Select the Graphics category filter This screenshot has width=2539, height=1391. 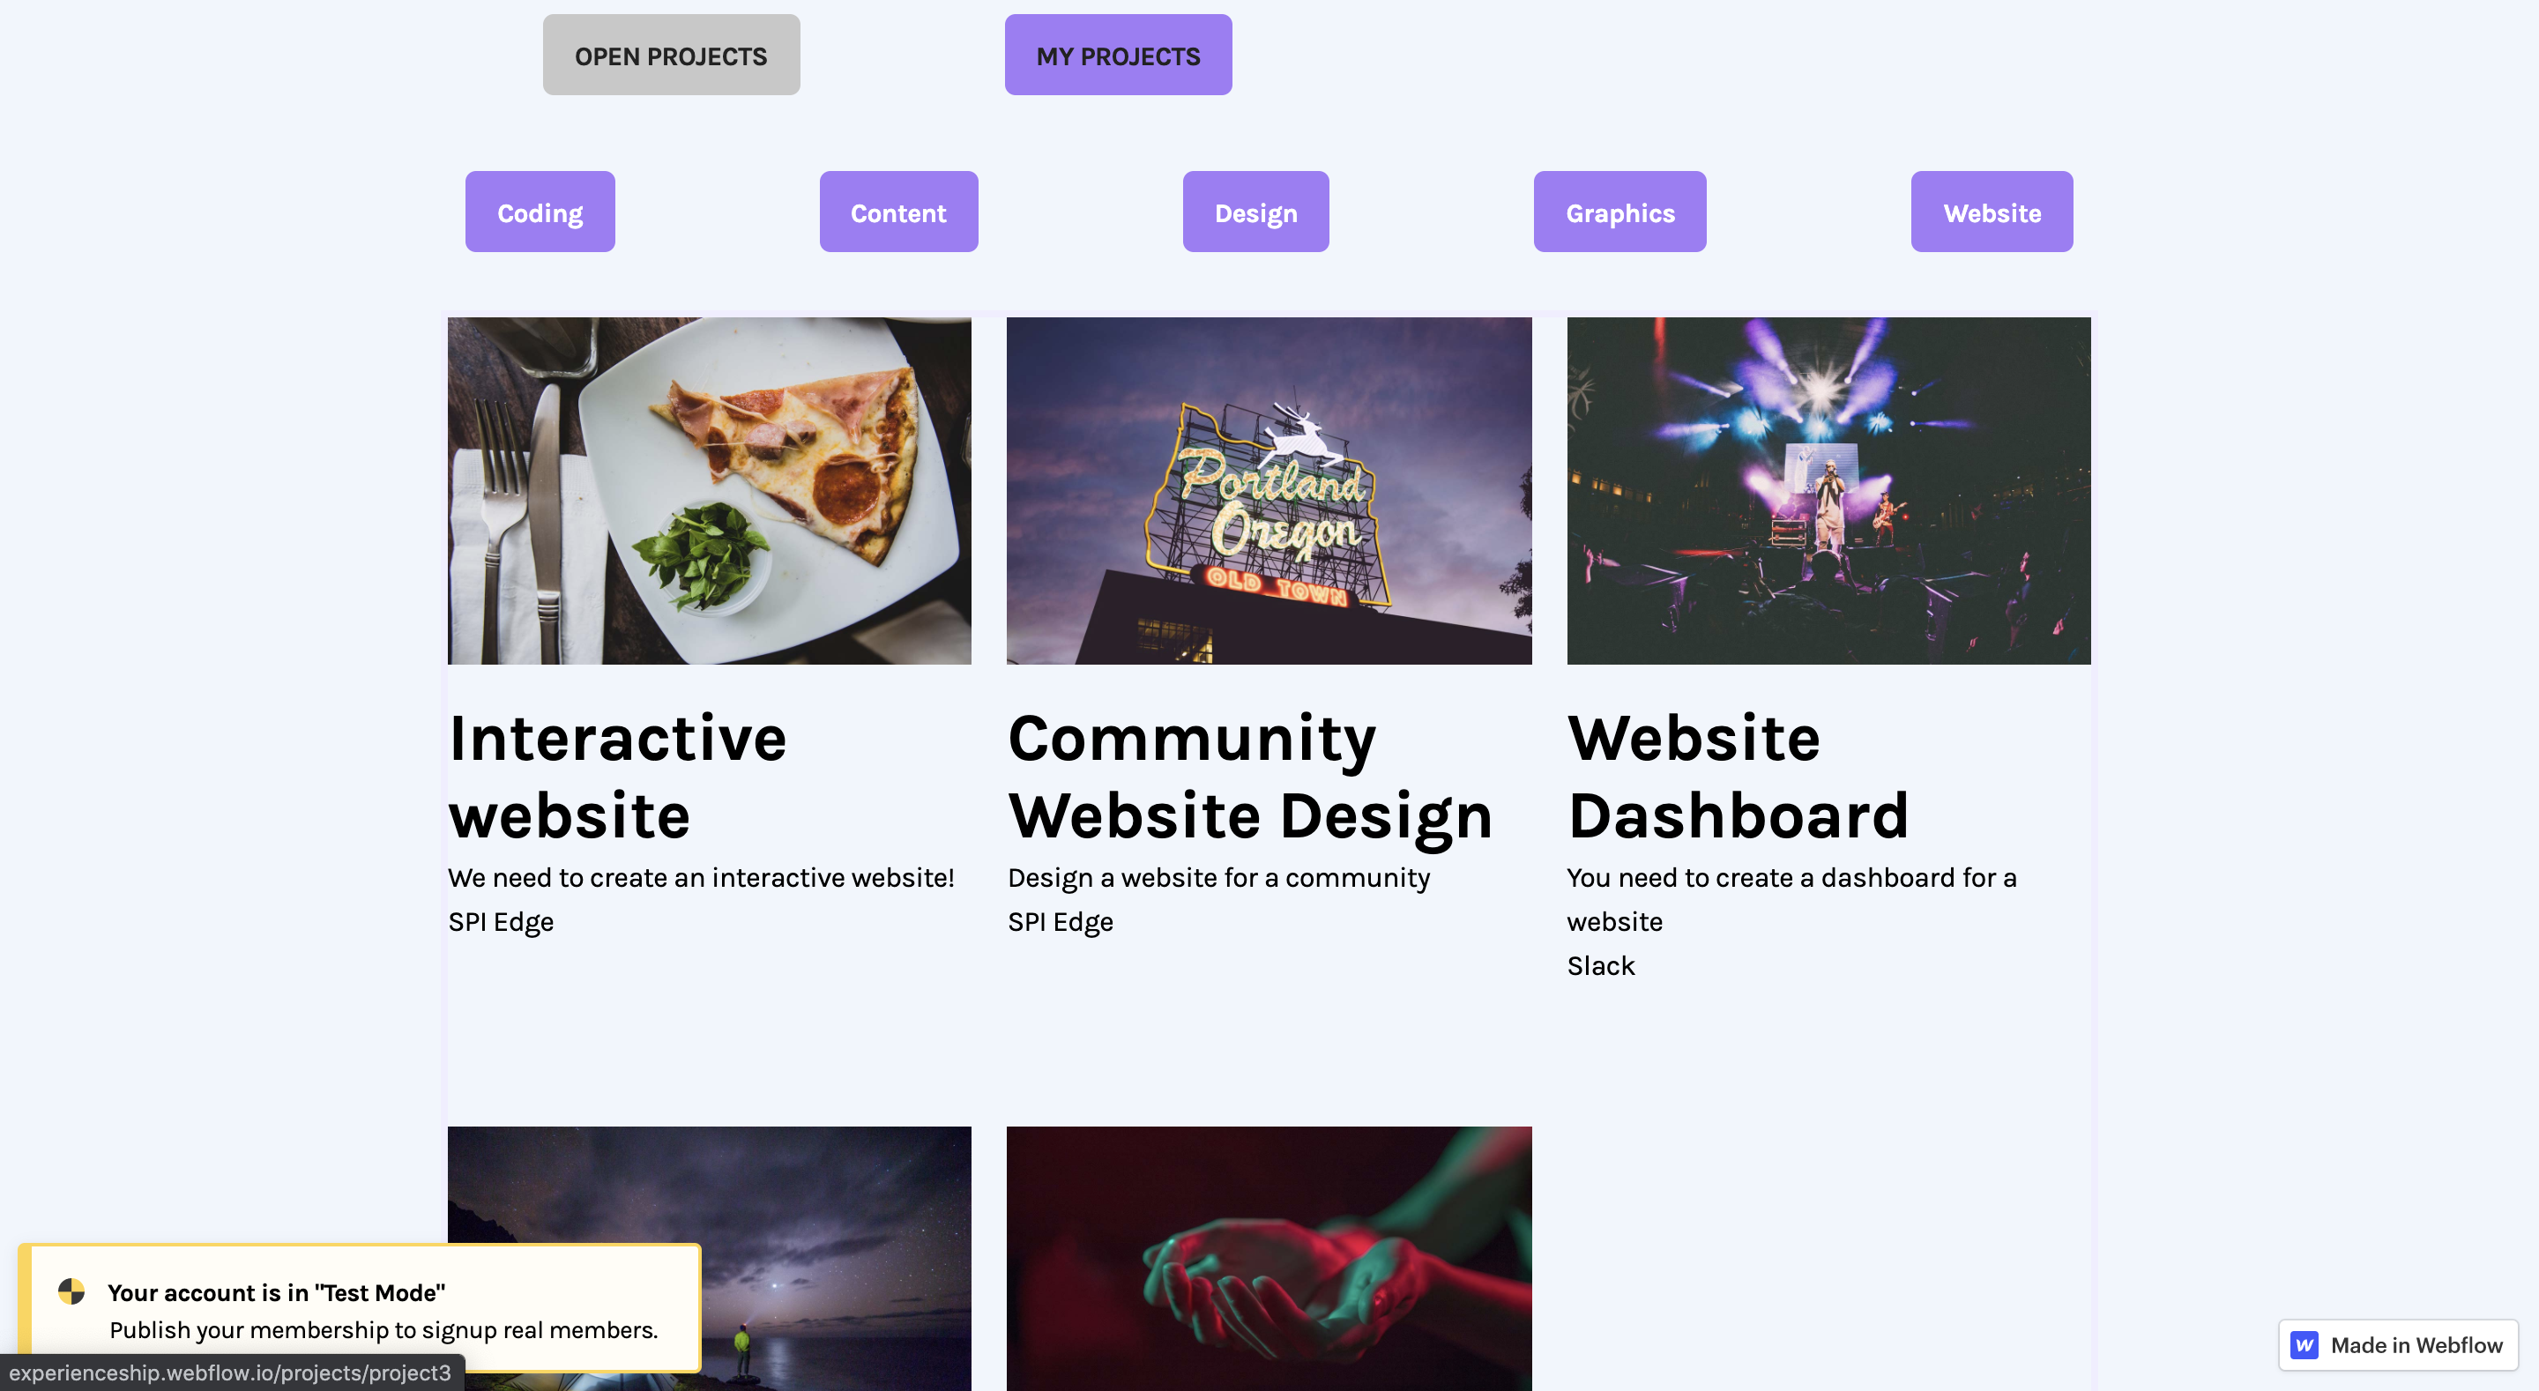pos(1619,212)
